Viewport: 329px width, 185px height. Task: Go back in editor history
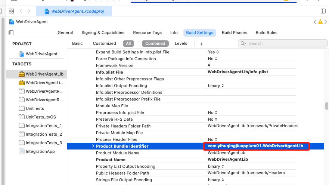click(21, 11)
